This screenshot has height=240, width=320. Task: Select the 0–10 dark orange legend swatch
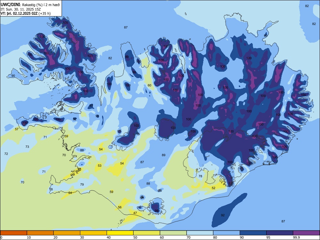tap(13, 233)
